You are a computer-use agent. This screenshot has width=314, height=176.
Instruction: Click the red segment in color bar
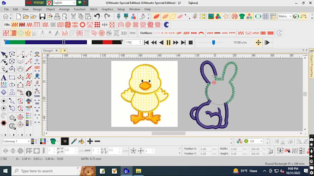pyautogui.click(x=107, y=42)
